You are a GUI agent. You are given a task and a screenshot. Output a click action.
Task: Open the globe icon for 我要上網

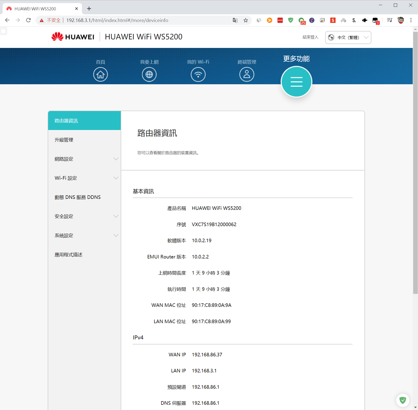[149, 74]
